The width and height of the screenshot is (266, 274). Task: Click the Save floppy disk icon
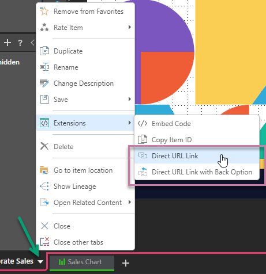click(x=44, y=99)
